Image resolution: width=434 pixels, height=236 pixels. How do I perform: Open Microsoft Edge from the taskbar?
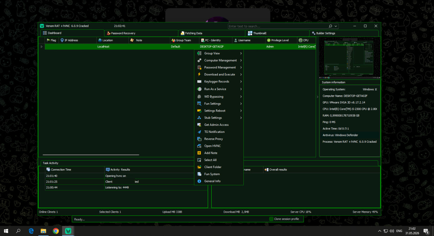pyautogui.click(x=31, y=231)
